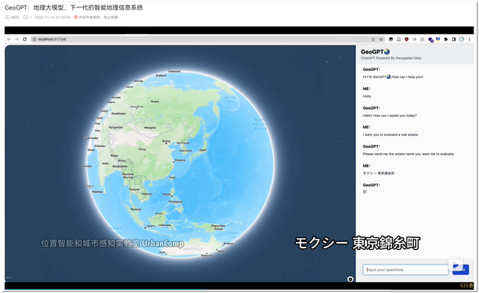Click the video progress bar at bottom
The image size is (479, 293).
tap(239, 290)
